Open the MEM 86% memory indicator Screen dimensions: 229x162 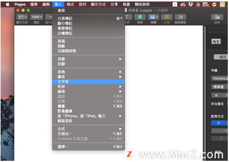206,4
